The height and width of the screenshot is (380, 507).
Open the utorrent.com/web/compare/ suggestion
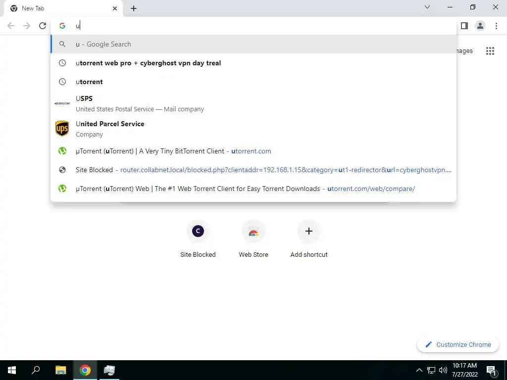point(253,189)
